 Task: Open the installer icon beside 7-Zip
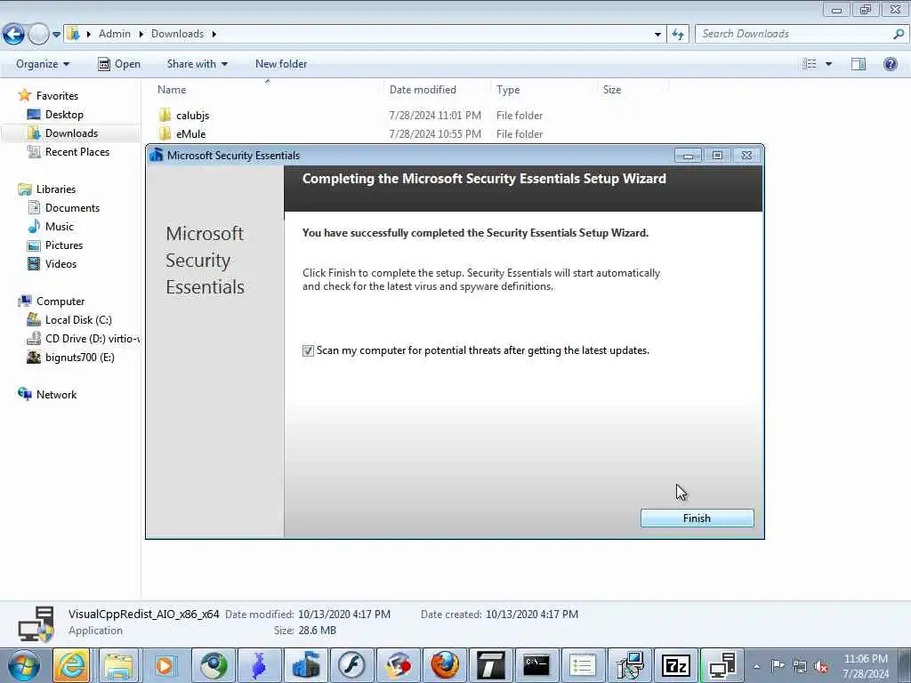[630, 665]
